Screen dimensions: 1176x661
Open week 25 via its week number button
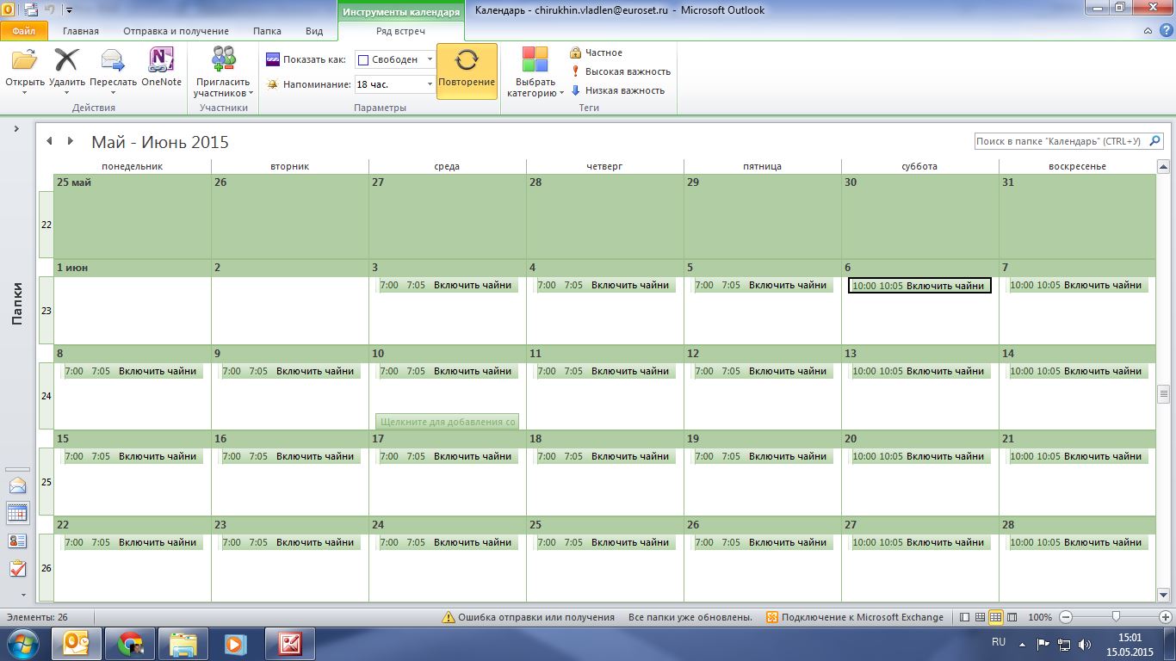46,482
